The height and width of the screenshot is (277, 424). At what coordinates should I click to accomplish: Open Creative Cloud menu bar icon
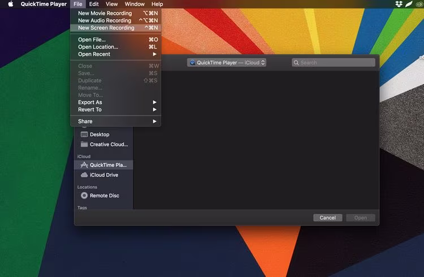pyautogui.click(x=419, y=4)
